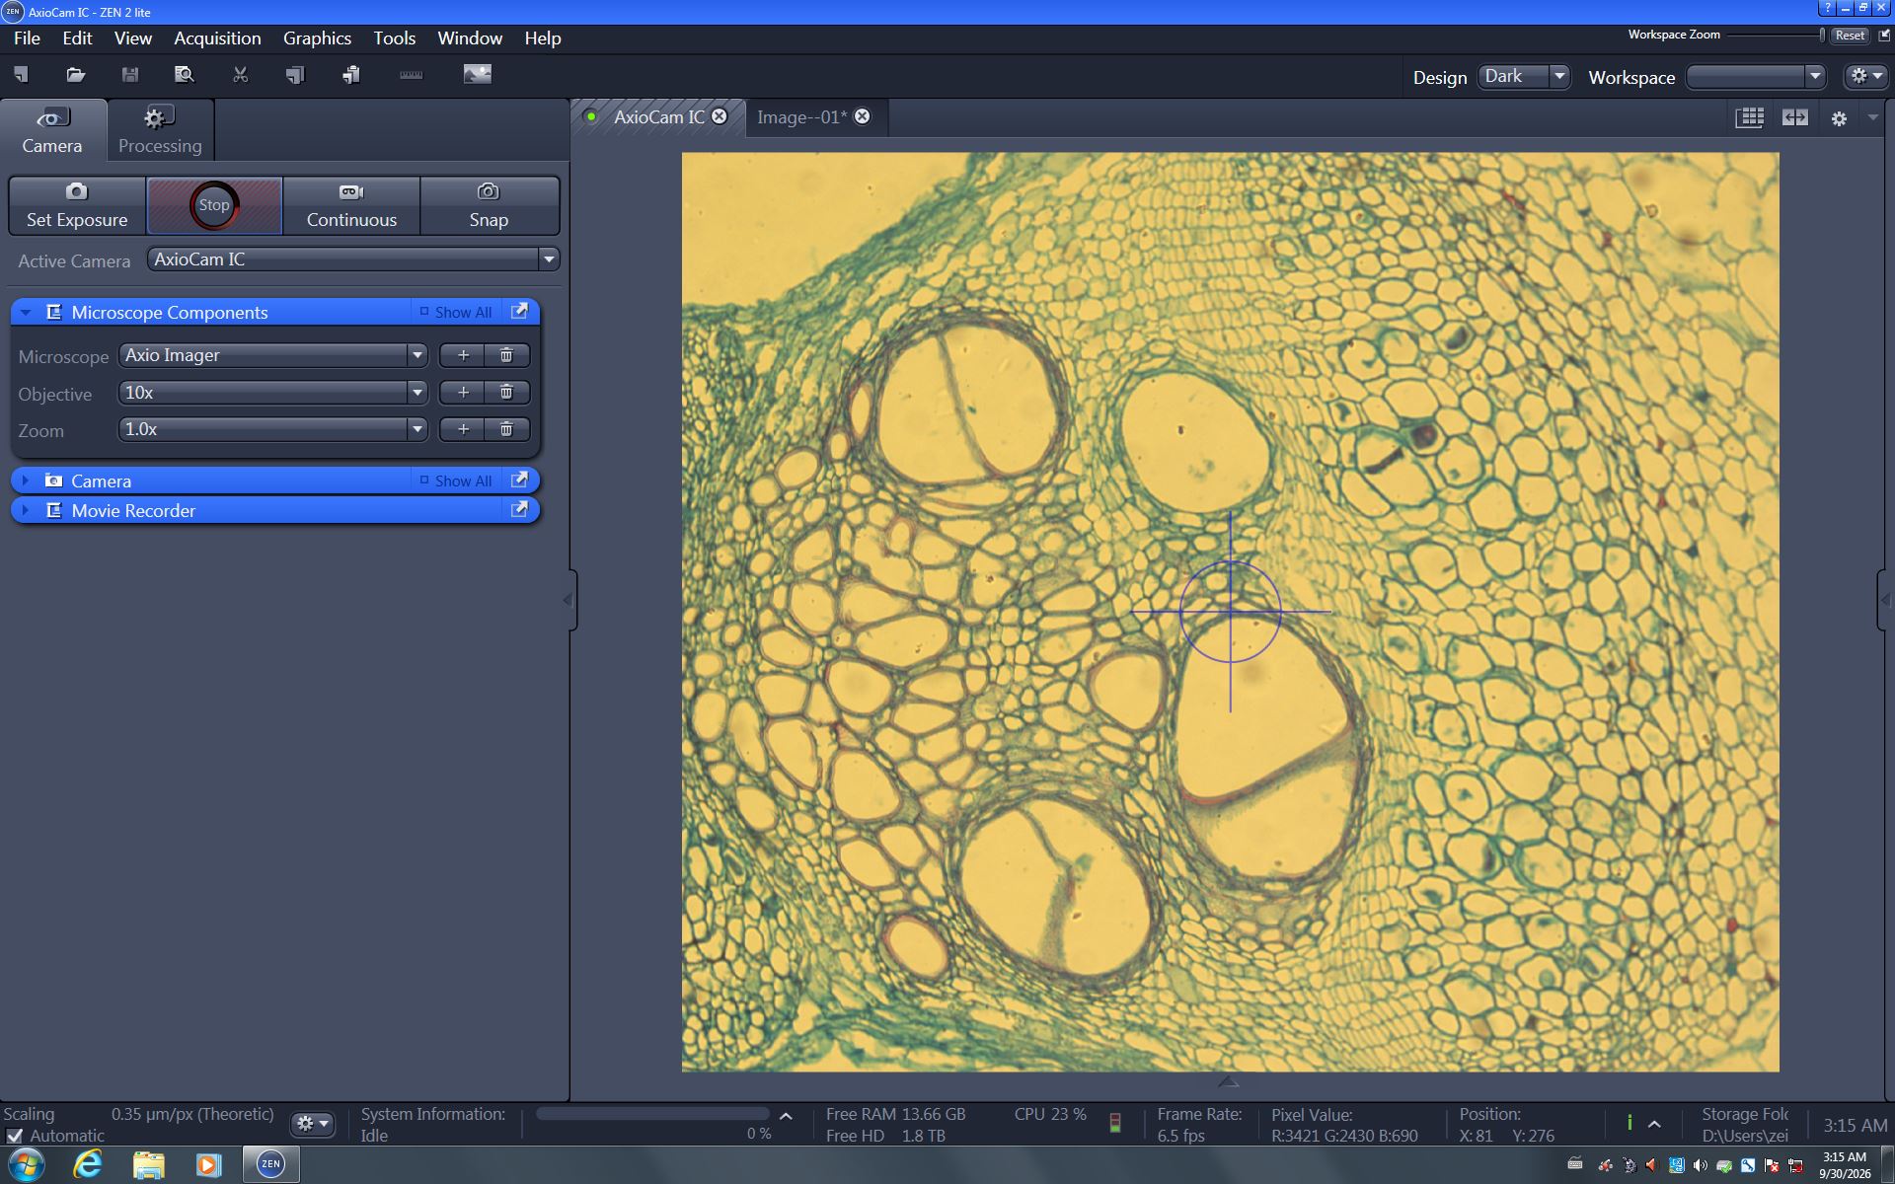This screenshot has width=1895, height=1184.
Task: Click the Cut scissors icon
Action: tap(240, 75)
